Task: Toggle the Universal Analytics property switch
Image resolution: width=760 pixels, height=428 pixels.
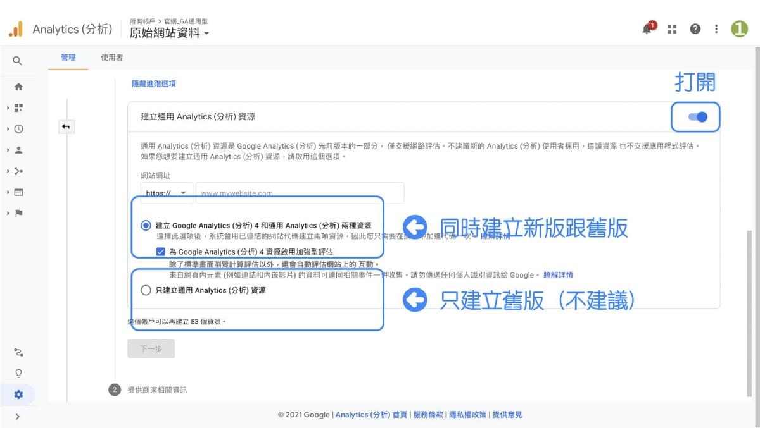Action: pos(697,117)
